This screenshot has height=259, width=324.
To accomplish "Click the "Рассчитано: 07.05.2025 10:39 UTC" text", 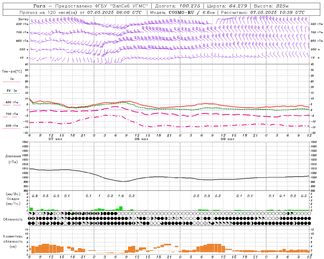I will [x=263, y=12].
